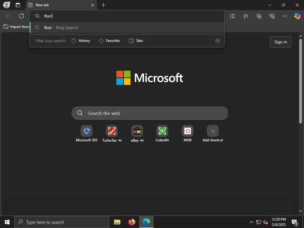Open the LinkedIn shortcut
The image size is (304, 228).
tap(162, 134)
